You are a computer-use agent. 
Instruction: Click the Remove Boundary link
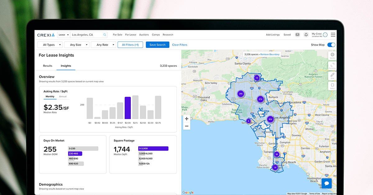270,54
